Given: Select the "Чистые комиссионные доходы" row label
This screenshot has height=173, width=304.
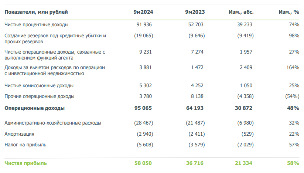Looking at the screenshot, I should (x=39, y=86).
